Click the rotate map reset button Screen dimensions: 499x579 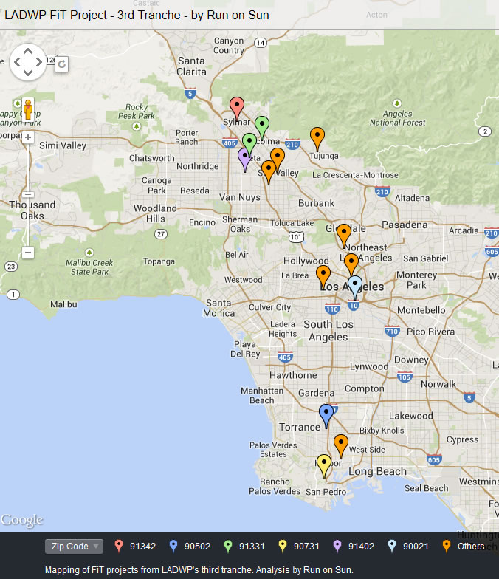click(62, 64)
